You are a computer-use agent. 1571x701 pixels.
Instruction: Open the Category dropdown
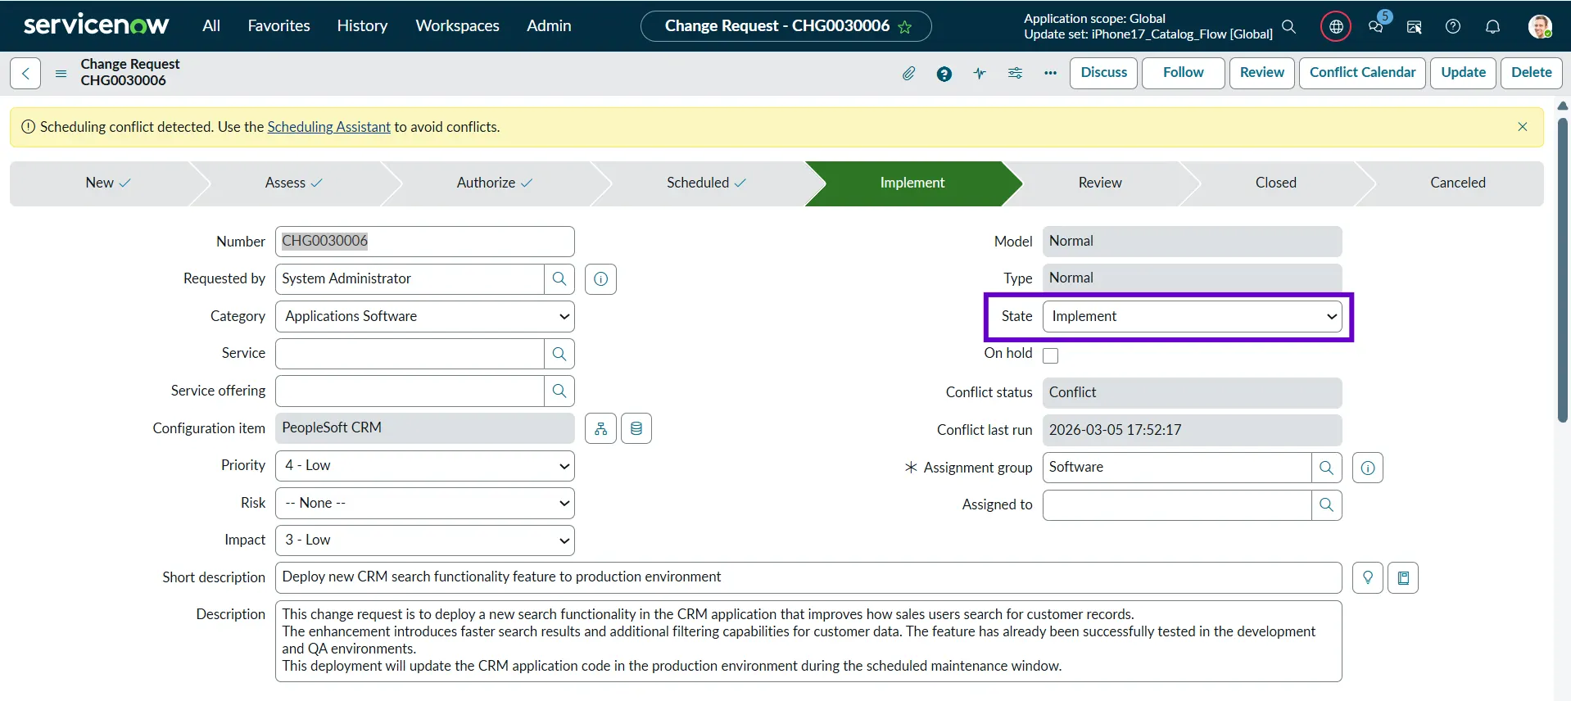tap(424, 317)
